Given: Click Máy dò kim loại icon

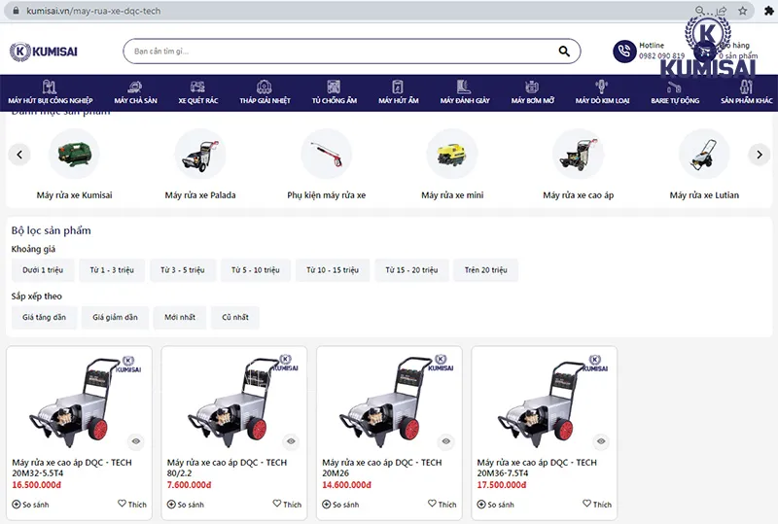Looking at the screenshot, I should 601,87.
